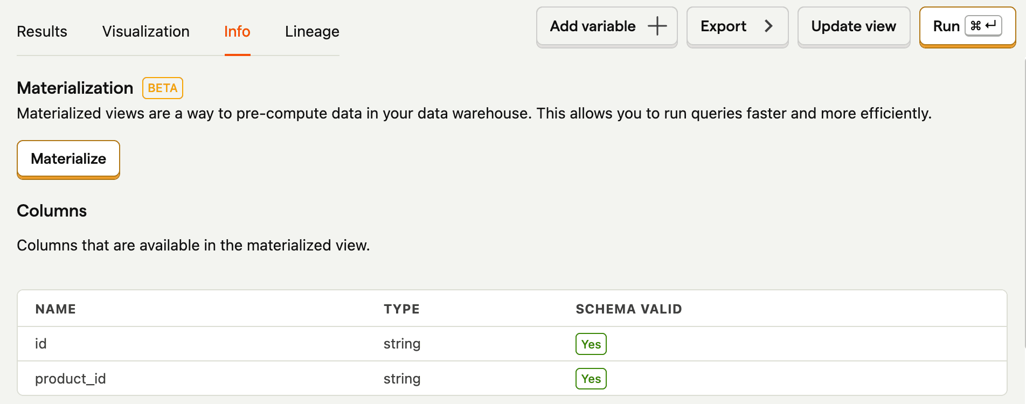Open the Results tab
The height and width of the screenshot is (404, 1026).
[42, 31]
